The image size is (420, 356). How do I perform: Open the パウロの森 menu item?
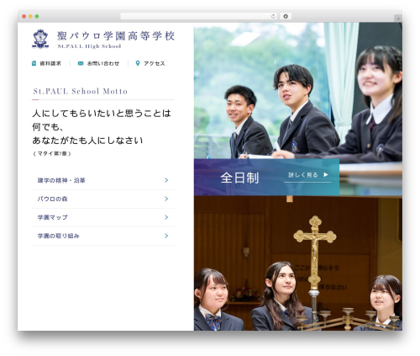coord(103,199)
